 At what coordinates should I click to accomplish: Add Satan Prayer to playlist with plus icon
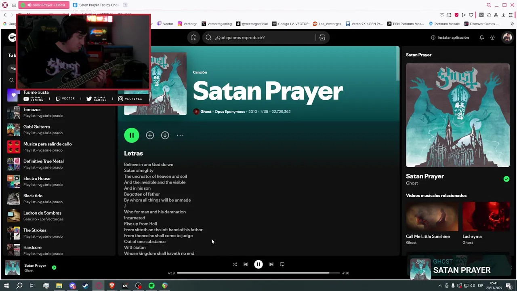coord(150,135)
